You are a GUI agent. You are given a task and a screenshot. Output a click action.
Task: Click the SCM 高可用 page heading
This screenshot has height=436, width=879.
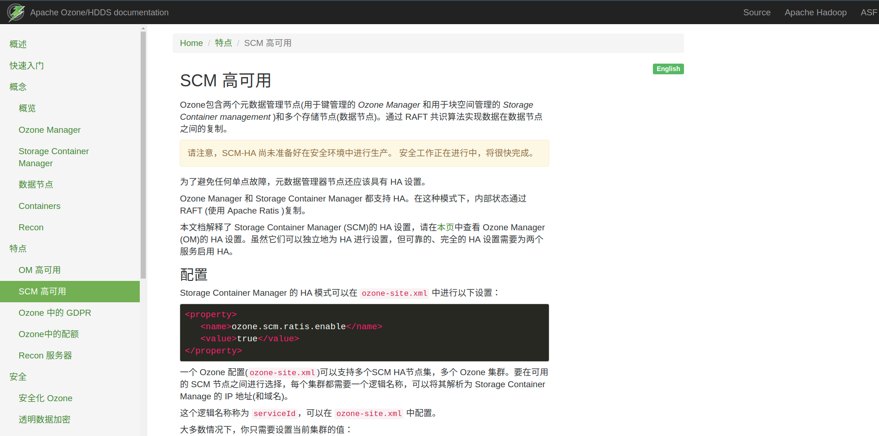coord(225,80)
